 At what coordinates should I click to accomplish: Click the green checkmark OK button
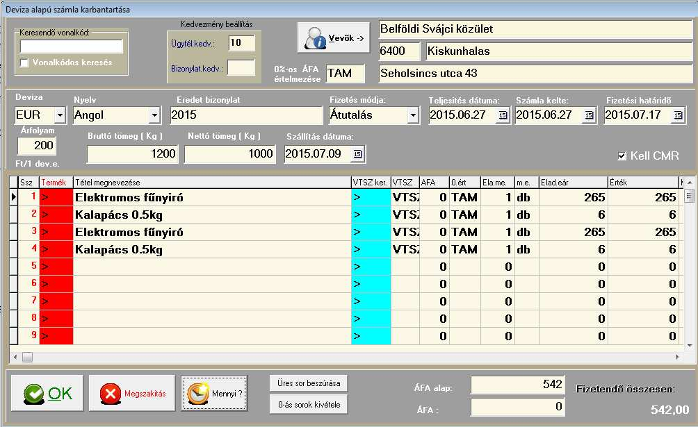47,393
